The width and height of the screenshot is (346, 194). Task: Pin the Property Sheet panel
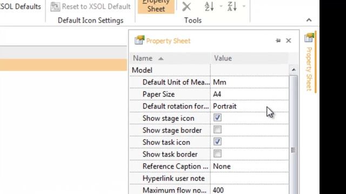pyautogui.click(x=278, y=40)
